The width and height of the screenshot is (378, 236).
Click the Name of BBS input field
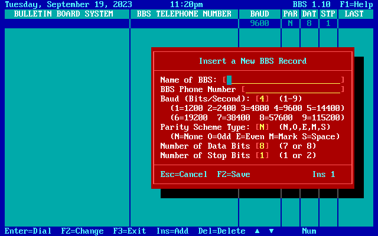(285, 80)
